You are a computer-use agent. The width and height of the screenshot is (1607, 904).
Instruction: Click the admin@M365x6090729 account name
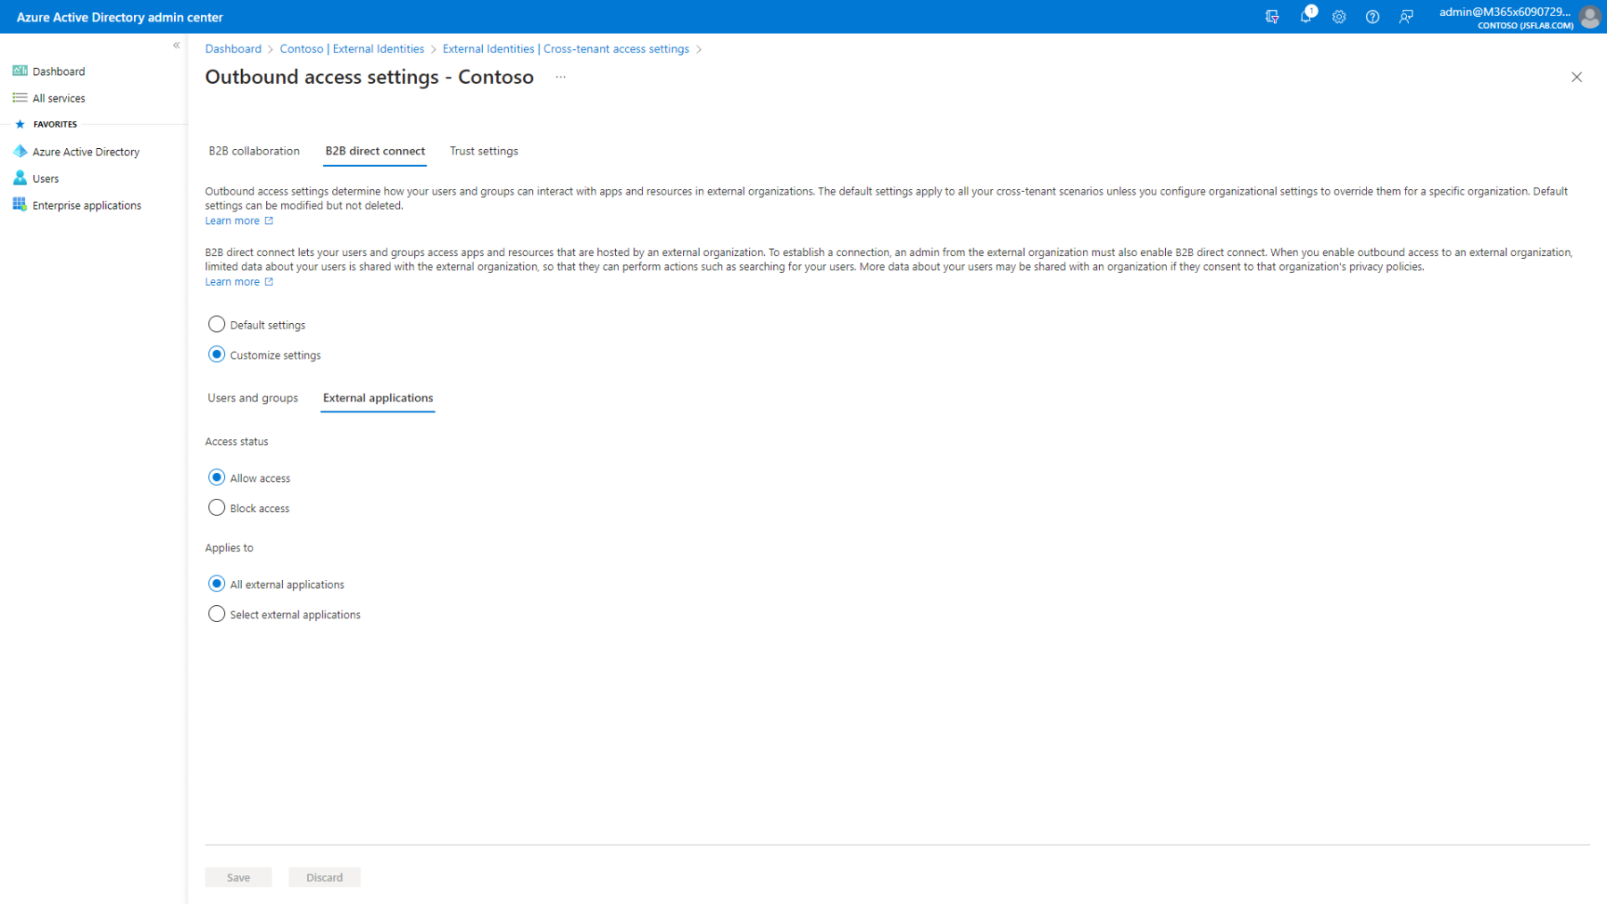(x=1505, y=12)
